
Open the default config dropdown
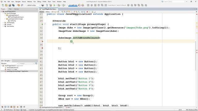click(33, 5)
